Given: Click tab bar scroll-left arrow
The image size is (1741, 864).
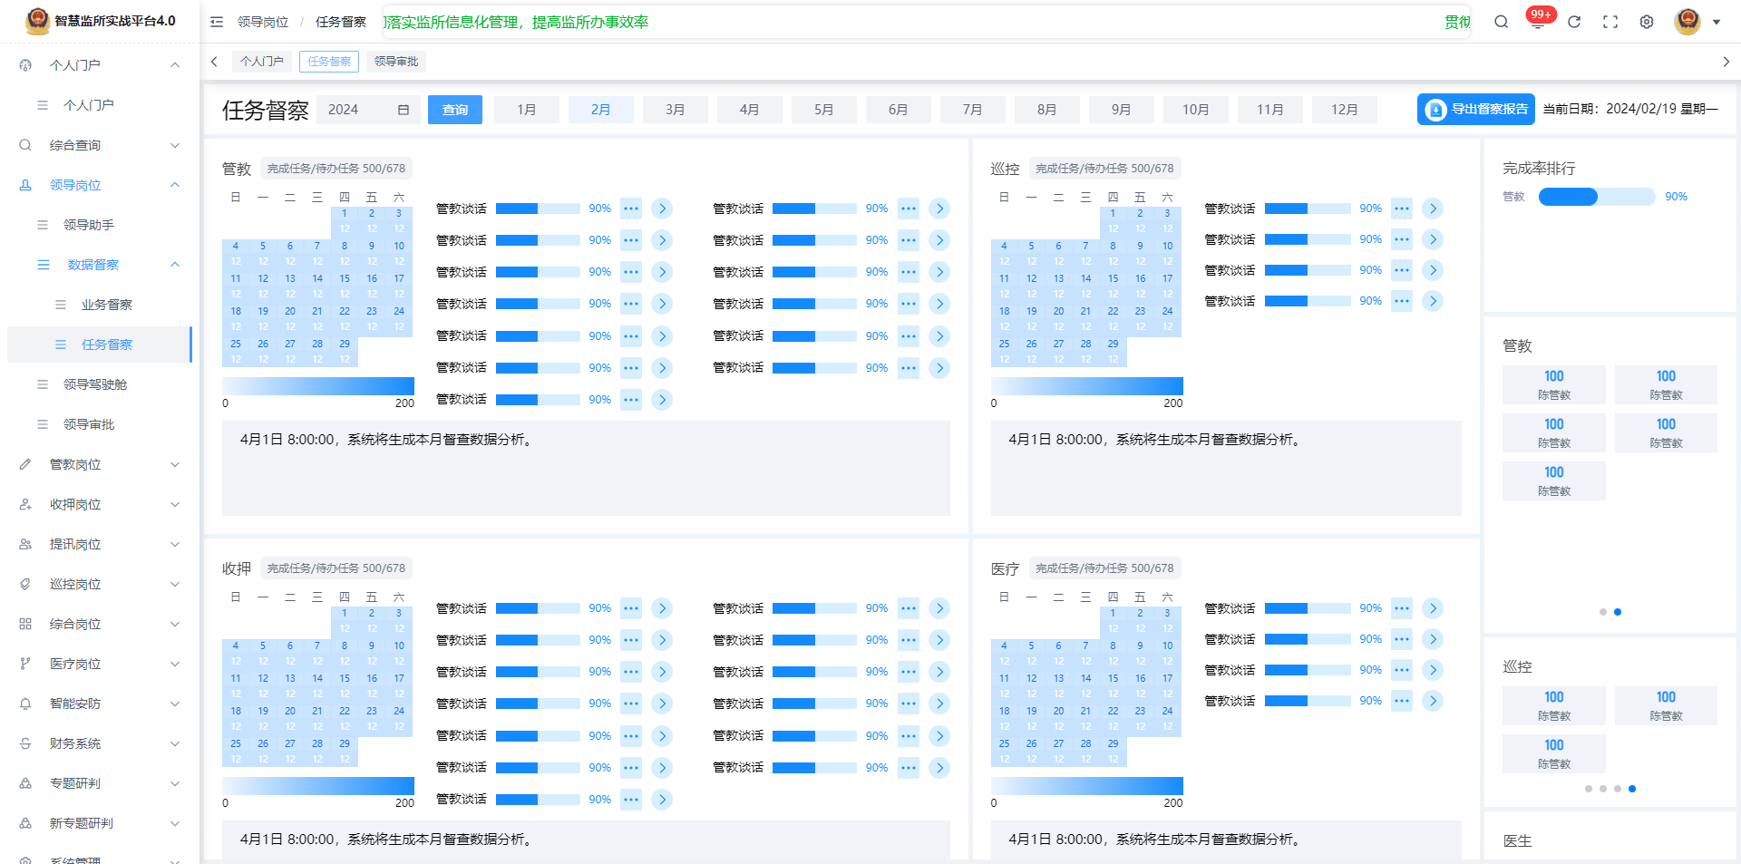Looking at the screenshot, I should 214,62.
